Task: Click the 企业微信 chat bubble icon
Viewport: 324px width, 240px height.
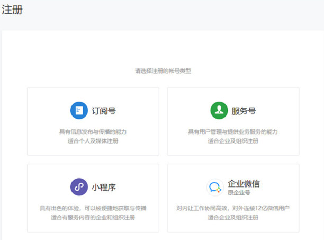Action: pos(215,188)
